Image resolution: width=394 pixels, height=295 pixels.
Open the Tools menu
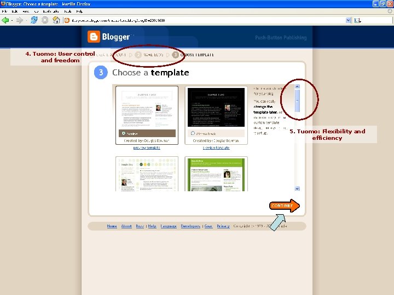pyautogui.click(x=68, y=11)
